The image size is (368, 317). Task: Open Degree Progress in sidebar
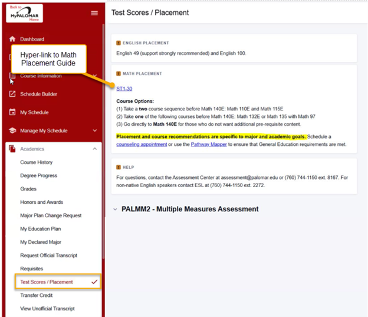coord(40,175)
